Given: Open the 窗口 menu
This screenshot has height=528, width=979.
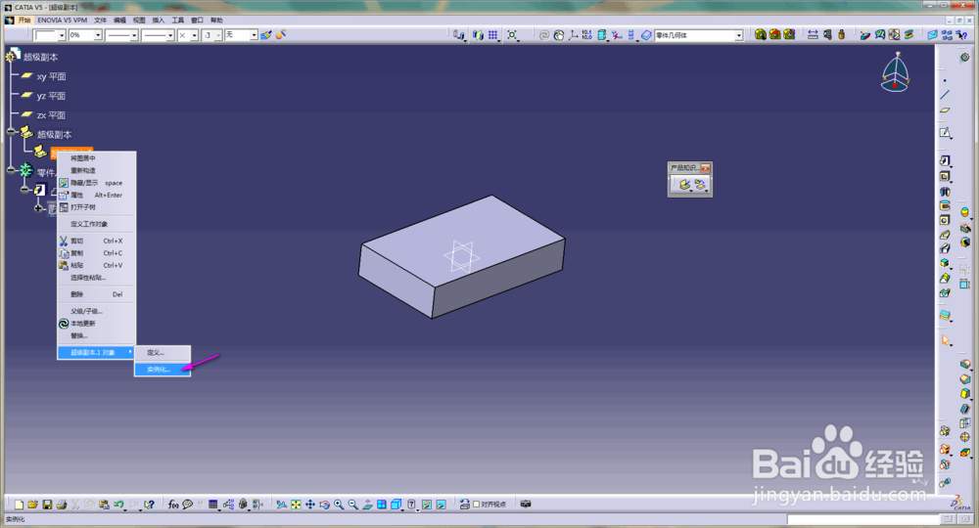Looking at the screenshot, I should point(198,20).
